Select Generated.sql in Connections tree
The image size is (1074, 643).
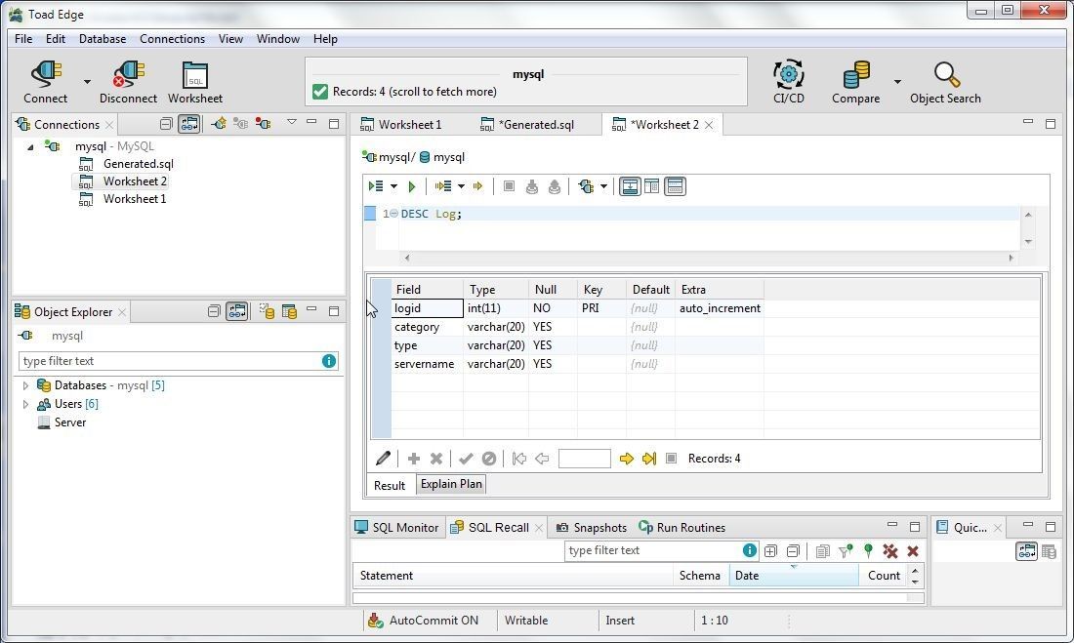point(139,164)
